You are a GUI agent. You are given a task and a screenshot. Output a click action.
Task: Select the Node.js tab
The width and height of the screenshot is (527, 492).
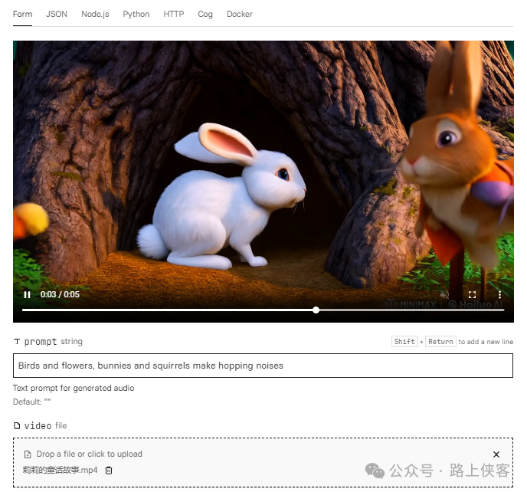[x=95, y=14]
